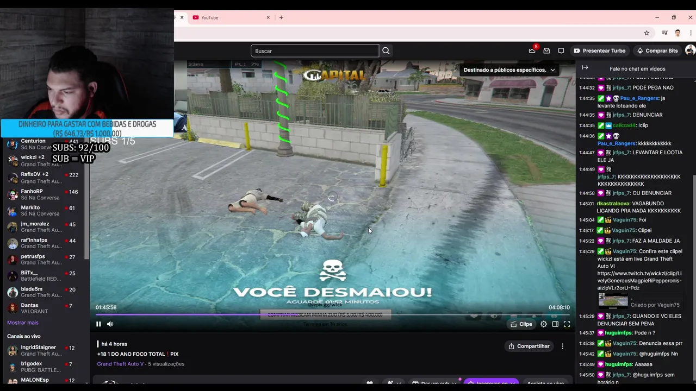Click Pau_e_Rangers name at 1:44:35

[x=639, y=98]
